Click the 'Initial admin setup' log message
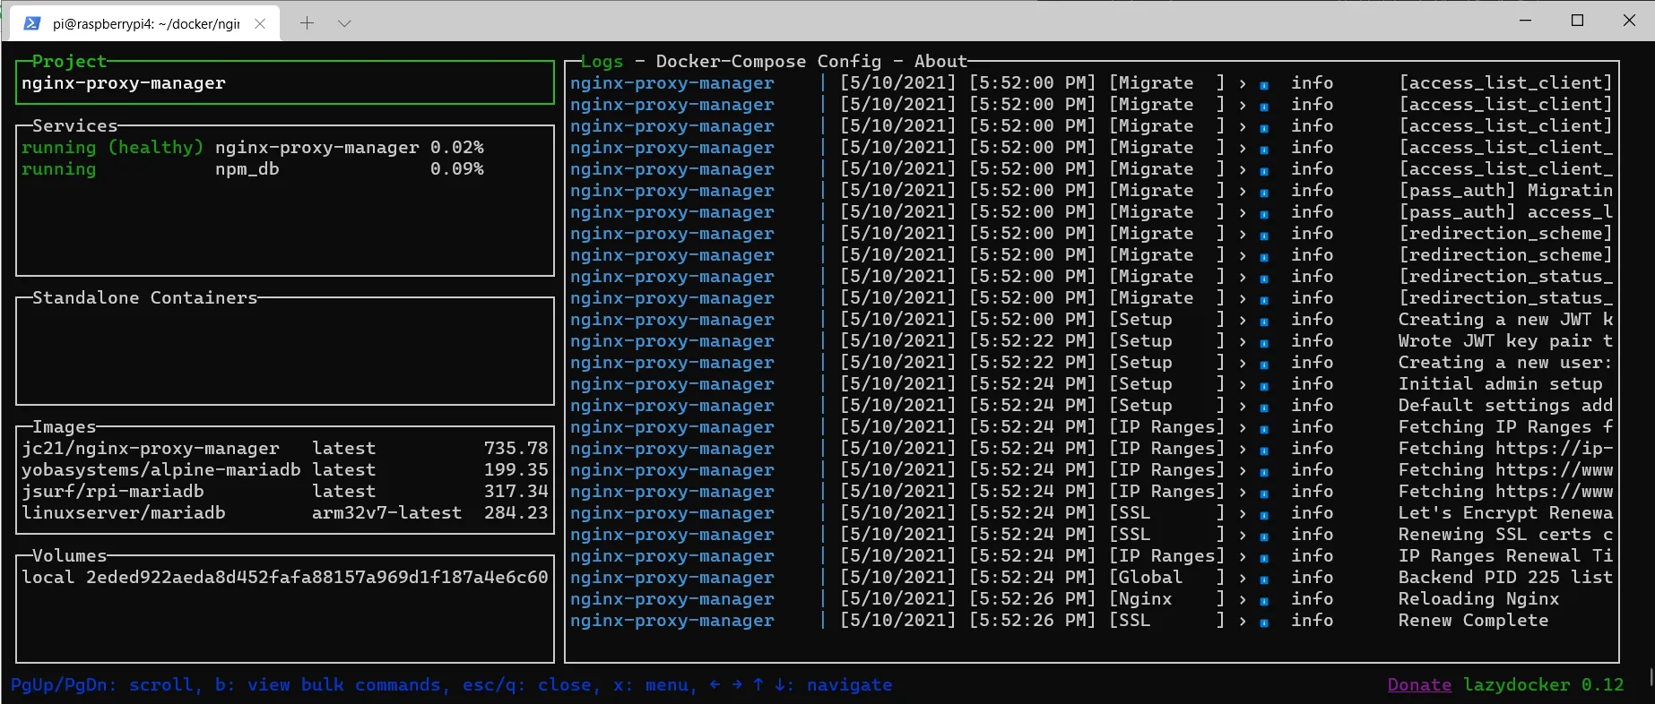 click(x=1500, y=384)
